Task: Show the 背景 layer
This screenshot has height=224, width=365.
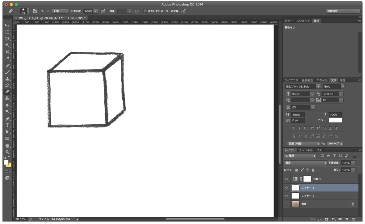Action: 287,204
